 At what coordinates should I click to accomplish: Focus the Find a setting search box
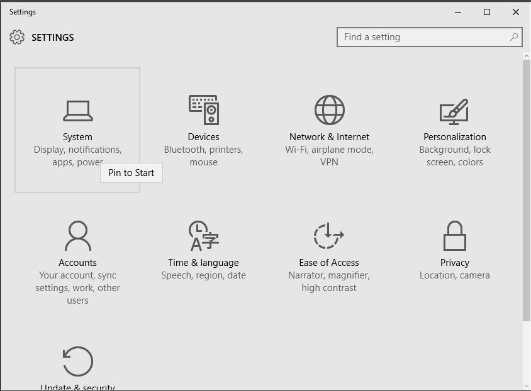tap(430, 37)
